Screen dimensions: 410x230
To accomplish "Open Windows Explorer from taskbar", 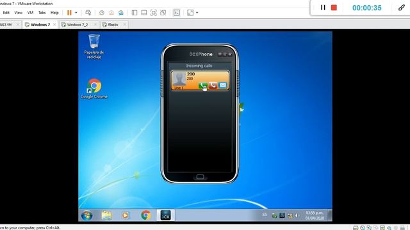I will [107, 215].
